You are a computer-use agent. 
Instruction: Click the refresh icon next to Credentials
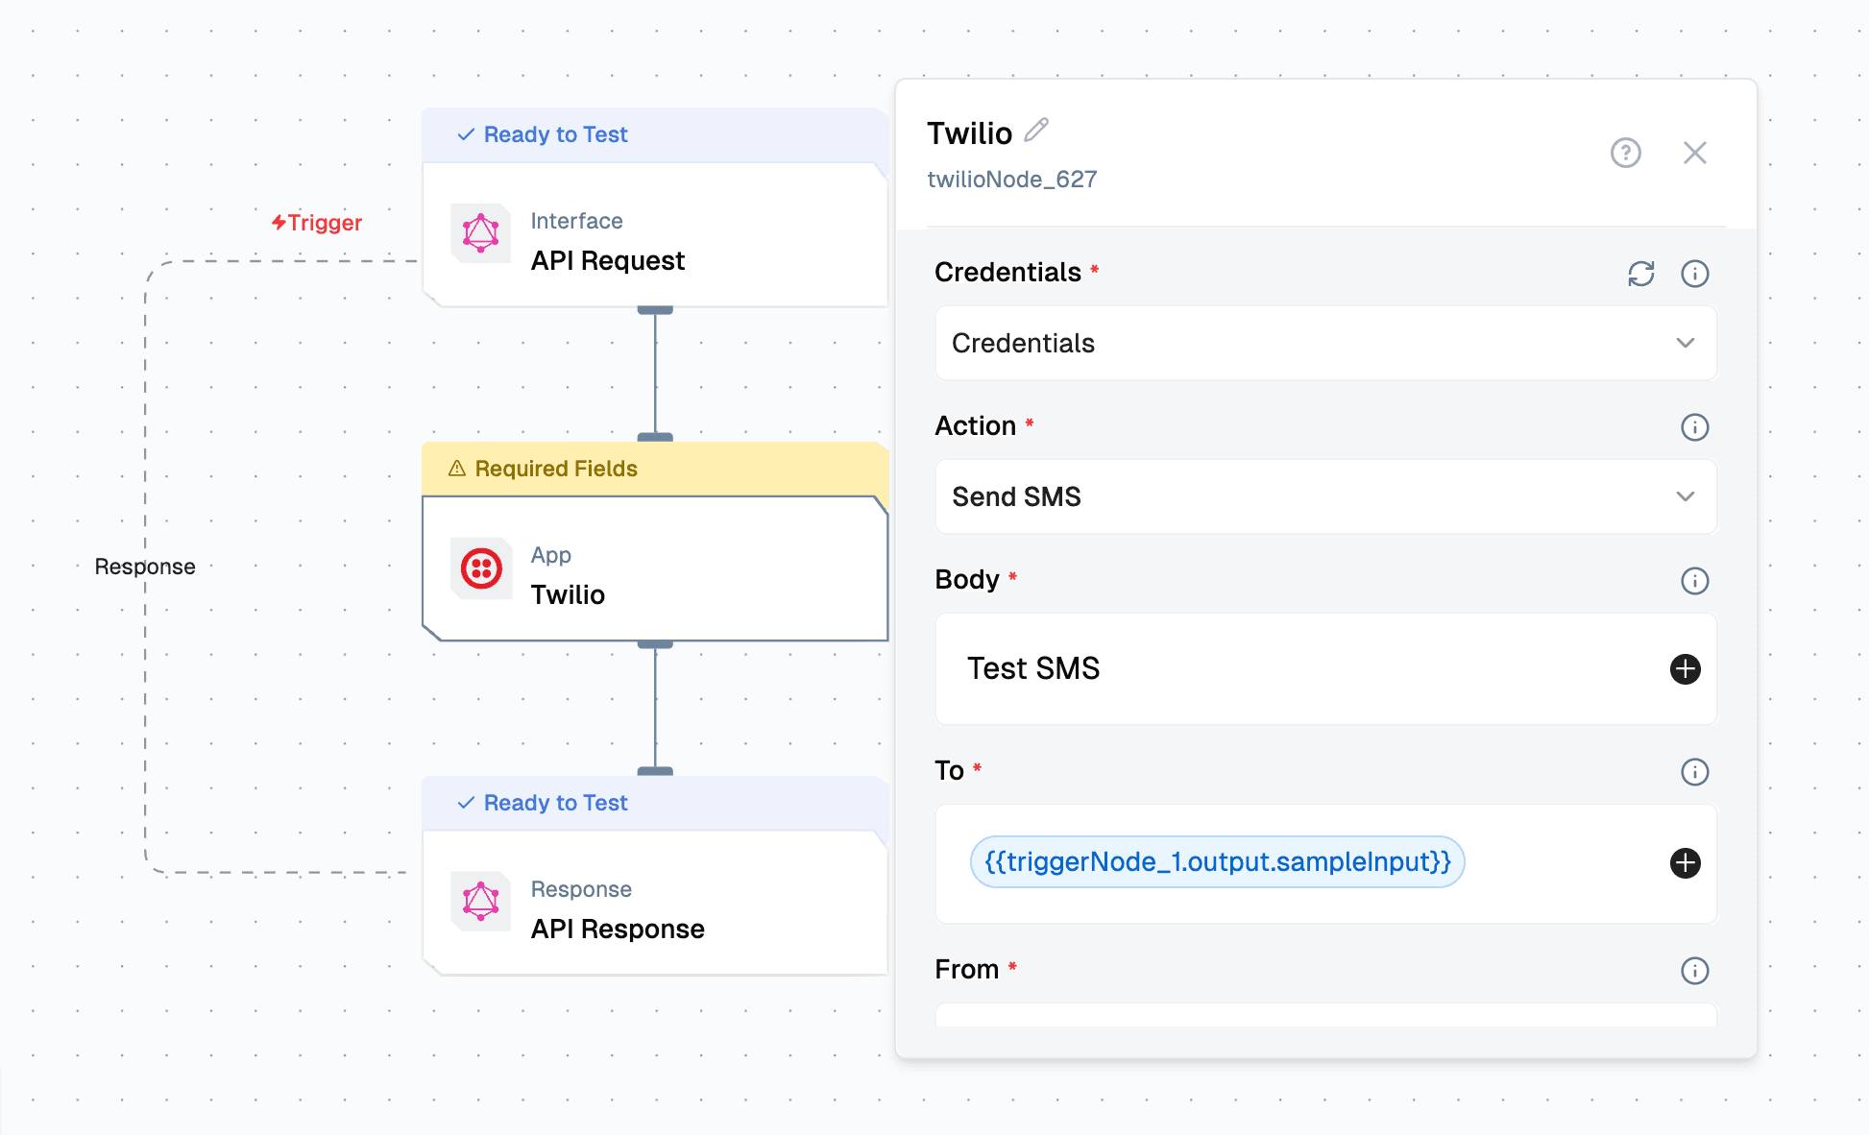pyautogui.click(x=1641, y=274)
